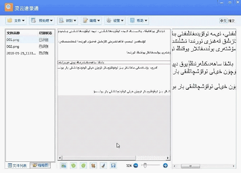
Task: Click the image view icon in bottom toolbar
Action: 64,166
